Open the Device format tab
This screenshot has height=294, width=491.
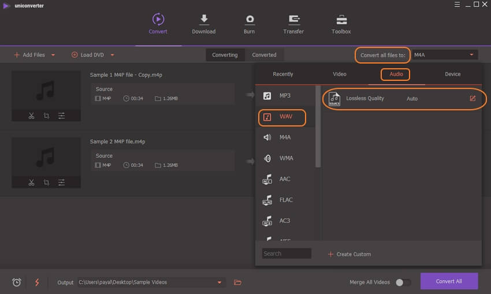click(x=453, y=74)
